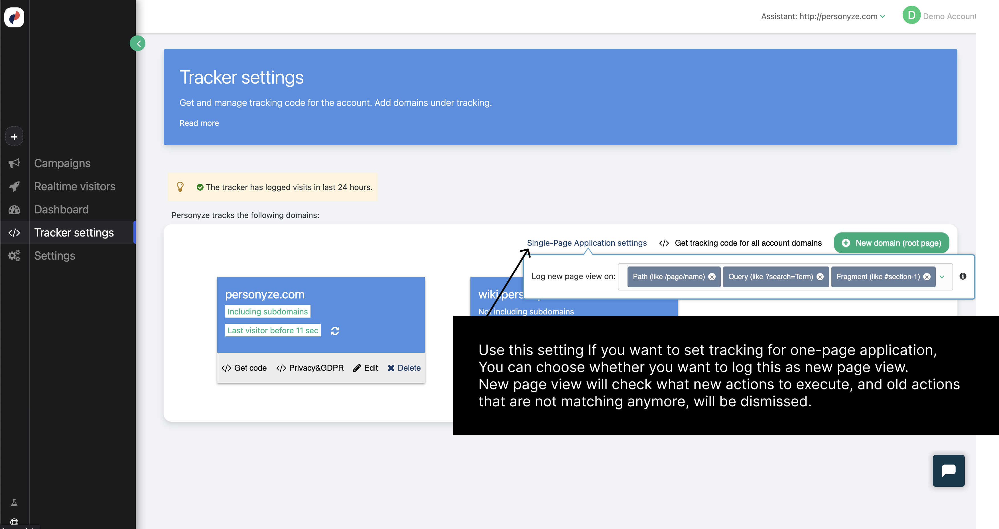
Task: Click the Settings gears icon
Action: pyautogui.click(x=14, y=256)
